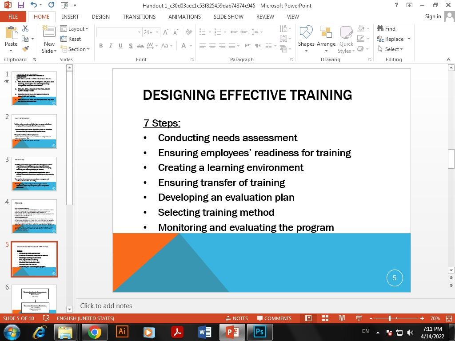
Task: Expand the Layout dropdown
Action: [78, 29]
